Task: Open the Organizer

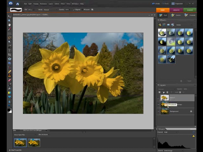Action: 177,3
